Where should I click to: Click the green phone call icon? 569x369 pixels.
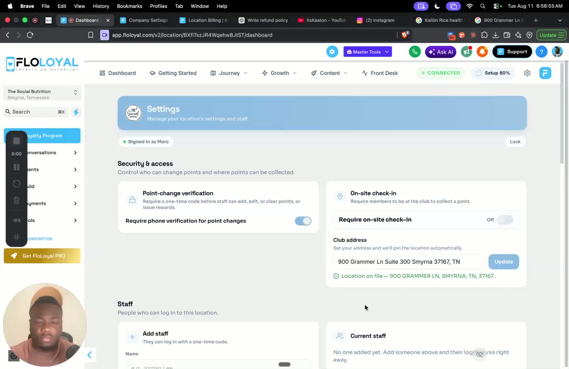click(x=415, y=52)
